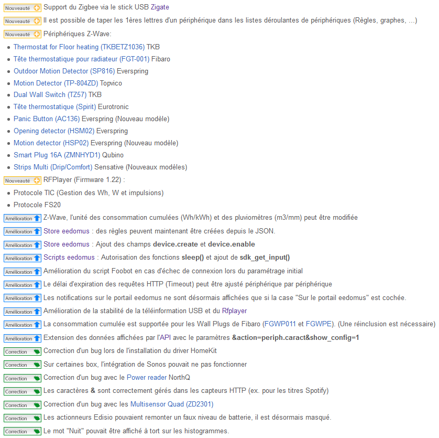Click Correction badge beside Multisensor Quad line
The image size is (439, 438).
[x=23, y=405]
